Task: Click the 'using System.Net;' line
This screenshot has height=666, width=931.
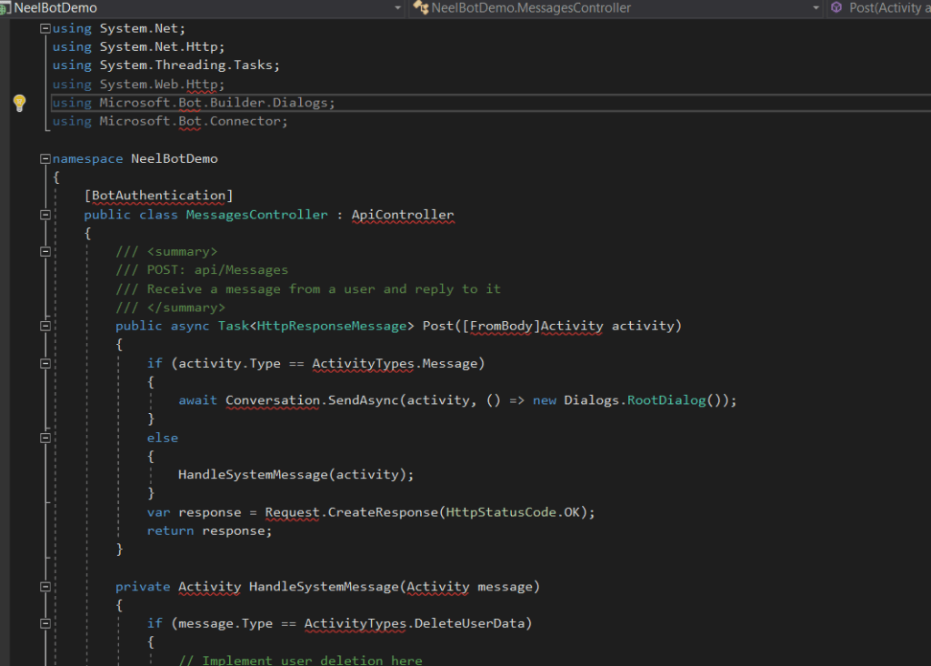Action: point(119,28)
